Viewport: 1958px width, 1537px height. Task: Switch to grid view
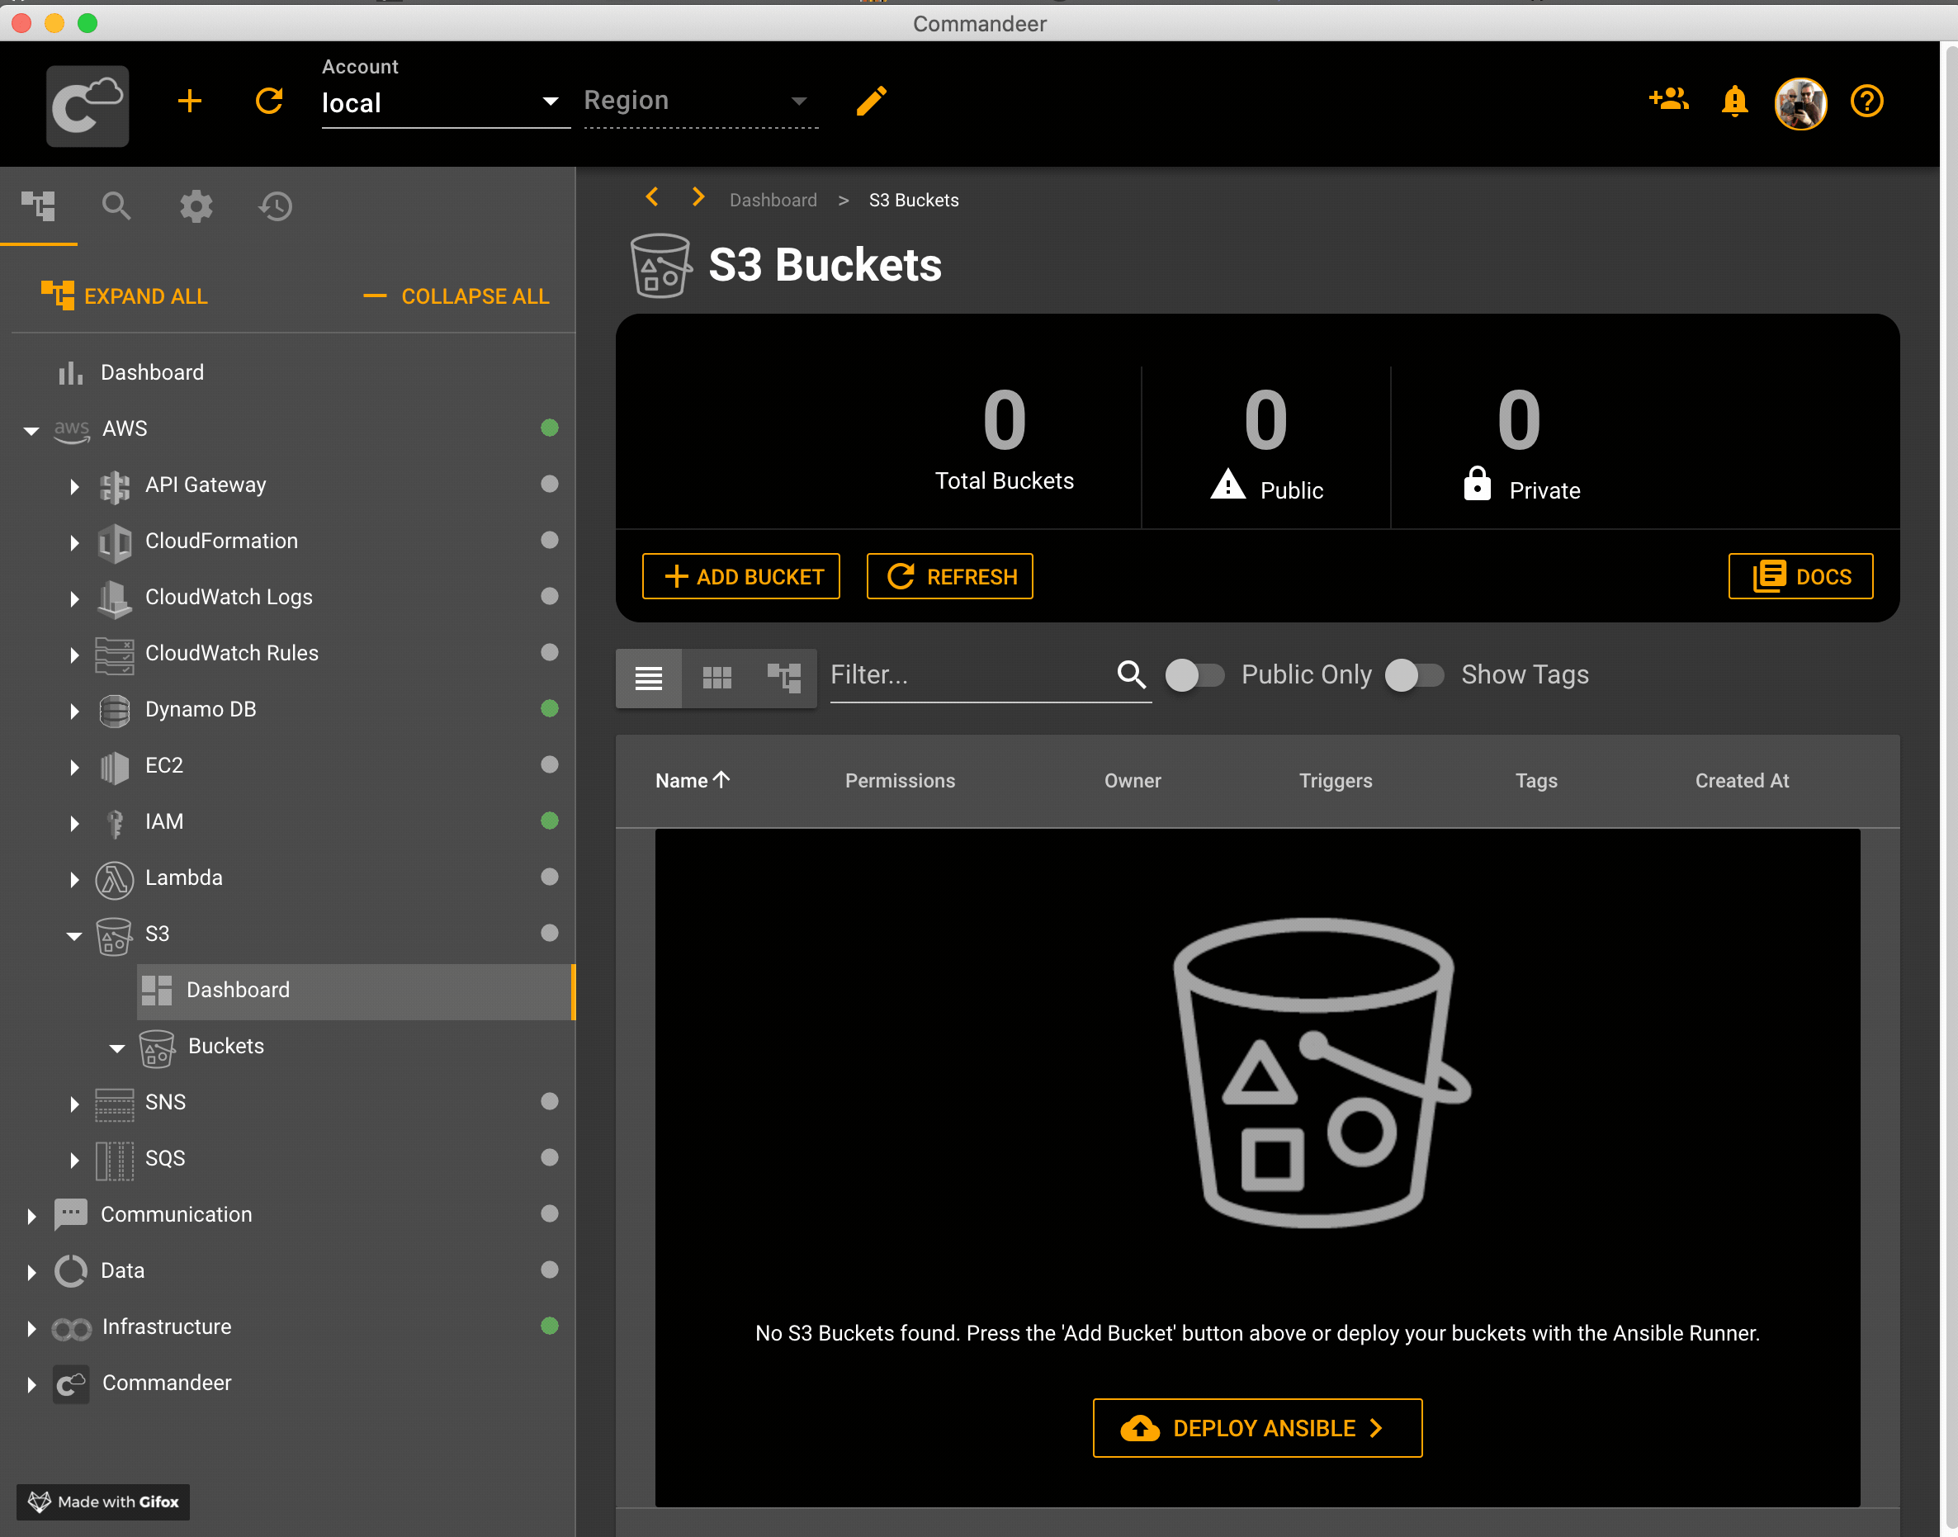717,678
